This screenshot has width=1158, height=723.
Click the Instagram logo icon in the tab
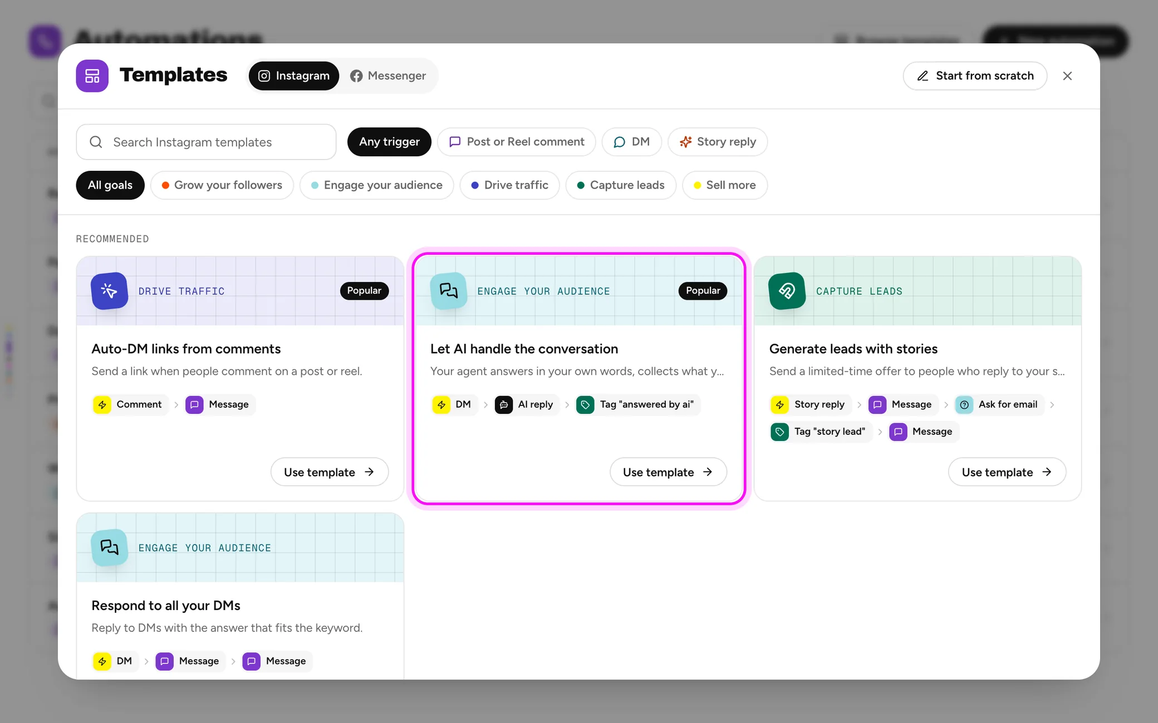(264, 76)
